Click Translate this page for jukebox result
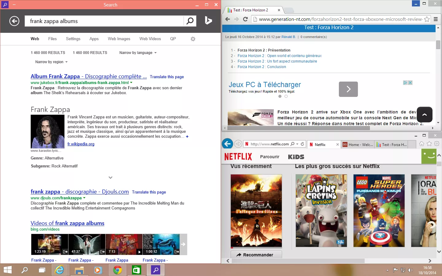This screenshot has height=276, width=442. pos(167,77)
